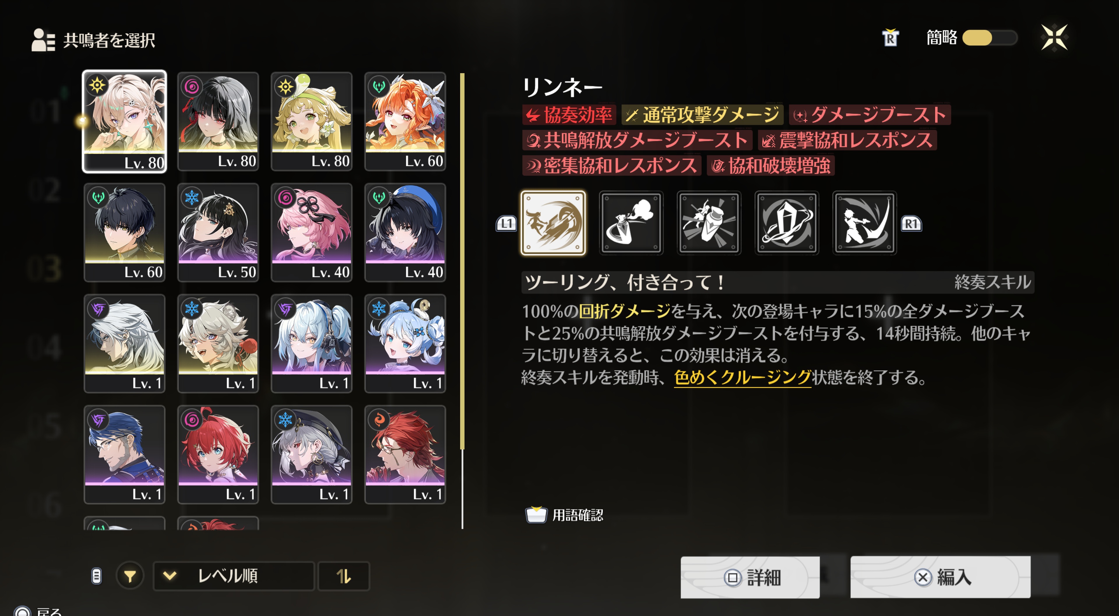Open 用語確認 glossary
Image resolution: width=1119 pixels, height=616 pixels.
click(x=564, y=515)
